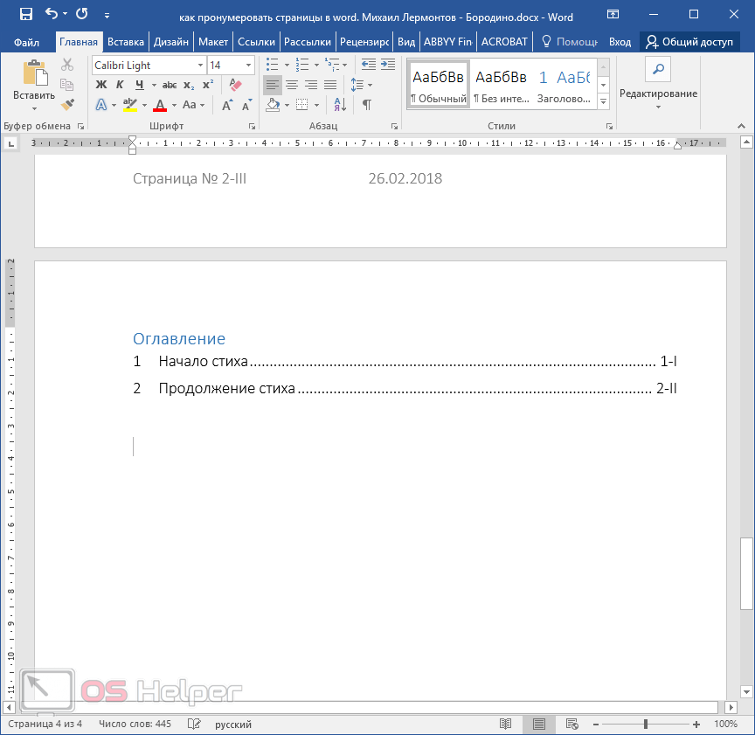Open font color dropdown arrow

tap(174, 105)
